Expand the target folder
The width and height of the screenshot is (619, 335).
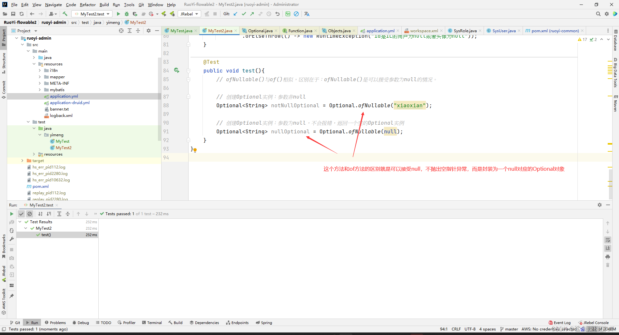22,160
